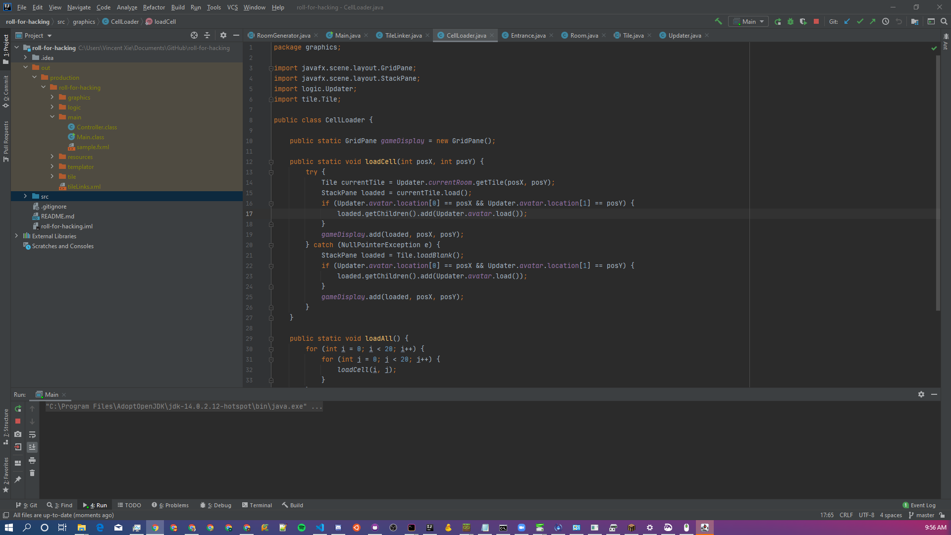
Task: Click the Run with Coverage icon
Action: coord(803,21)
